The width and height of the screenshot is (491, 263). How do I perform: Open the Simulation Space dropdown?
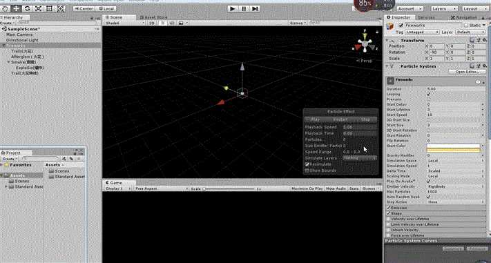[456, 161]
